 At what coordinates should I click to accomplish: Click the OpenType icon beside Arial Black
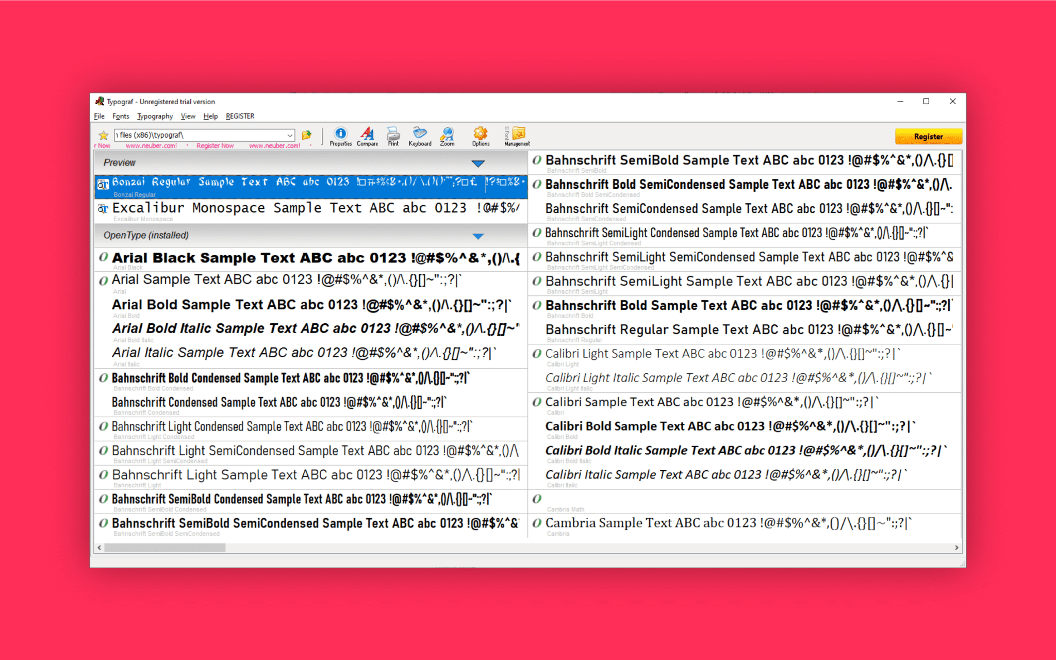pyautogui.click(x=103, y=257)
